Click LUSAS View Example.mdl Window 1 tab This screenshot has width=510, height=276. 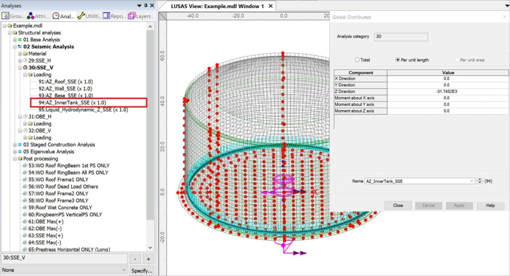218,6
